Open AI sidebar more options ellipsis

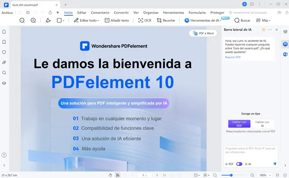coord(270,30)
